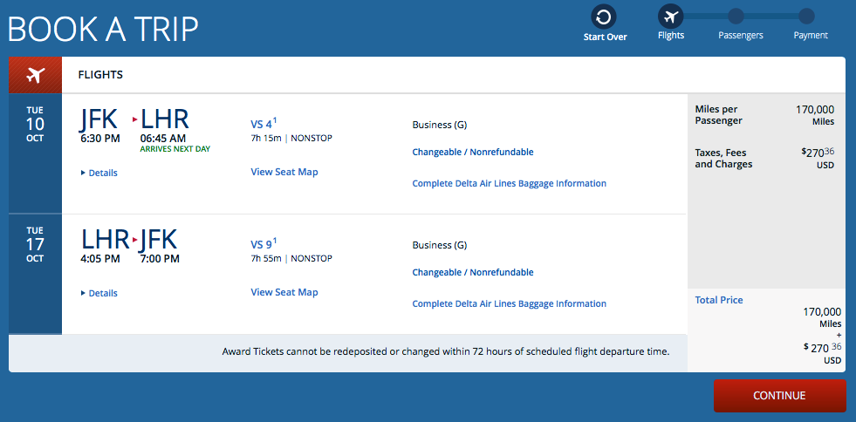Expand Details for the JFK to LHR flight

click(x=99, y=173)
